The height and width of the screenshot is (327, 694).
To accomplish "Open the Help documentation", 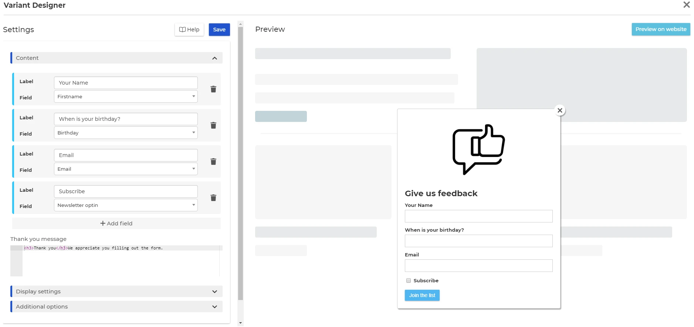I will (x=189, y=30).
